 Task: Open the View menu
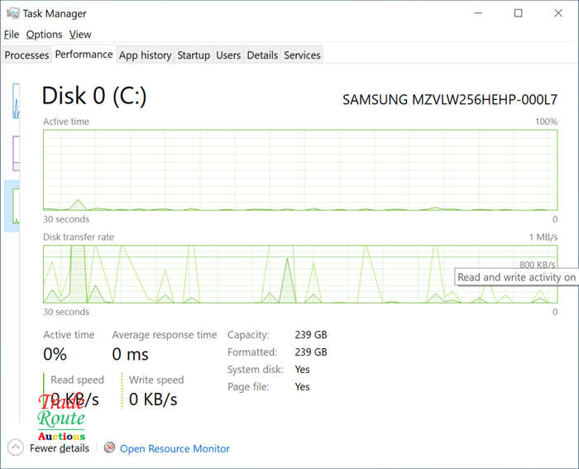(x=80, y=35)
